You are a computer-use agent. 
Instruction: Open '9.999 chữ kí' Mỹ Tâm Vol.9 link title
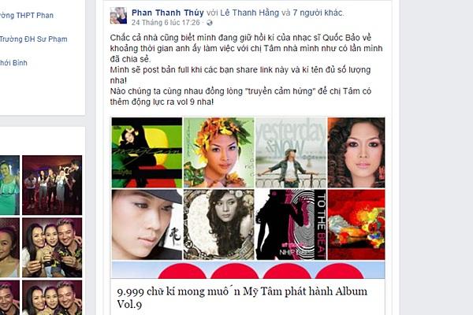[x=242, y=298]
